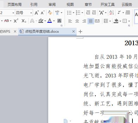Expand the strikethrough dropdown arrow
The image size is (138, 123).
11,21
